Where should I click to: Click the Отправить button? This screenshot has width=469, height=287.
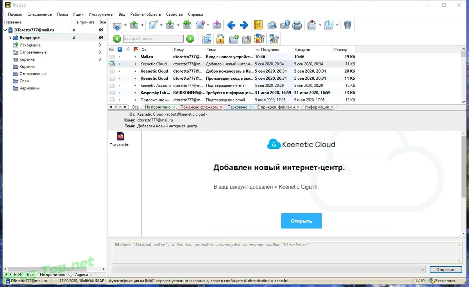(x=446, y=269)
